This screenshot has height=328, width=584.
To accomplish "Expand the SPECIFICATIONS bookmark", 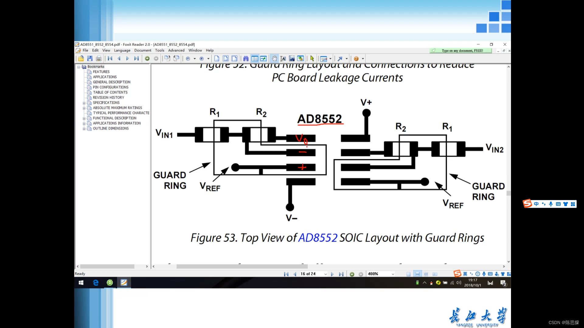I will coord(84,103).
